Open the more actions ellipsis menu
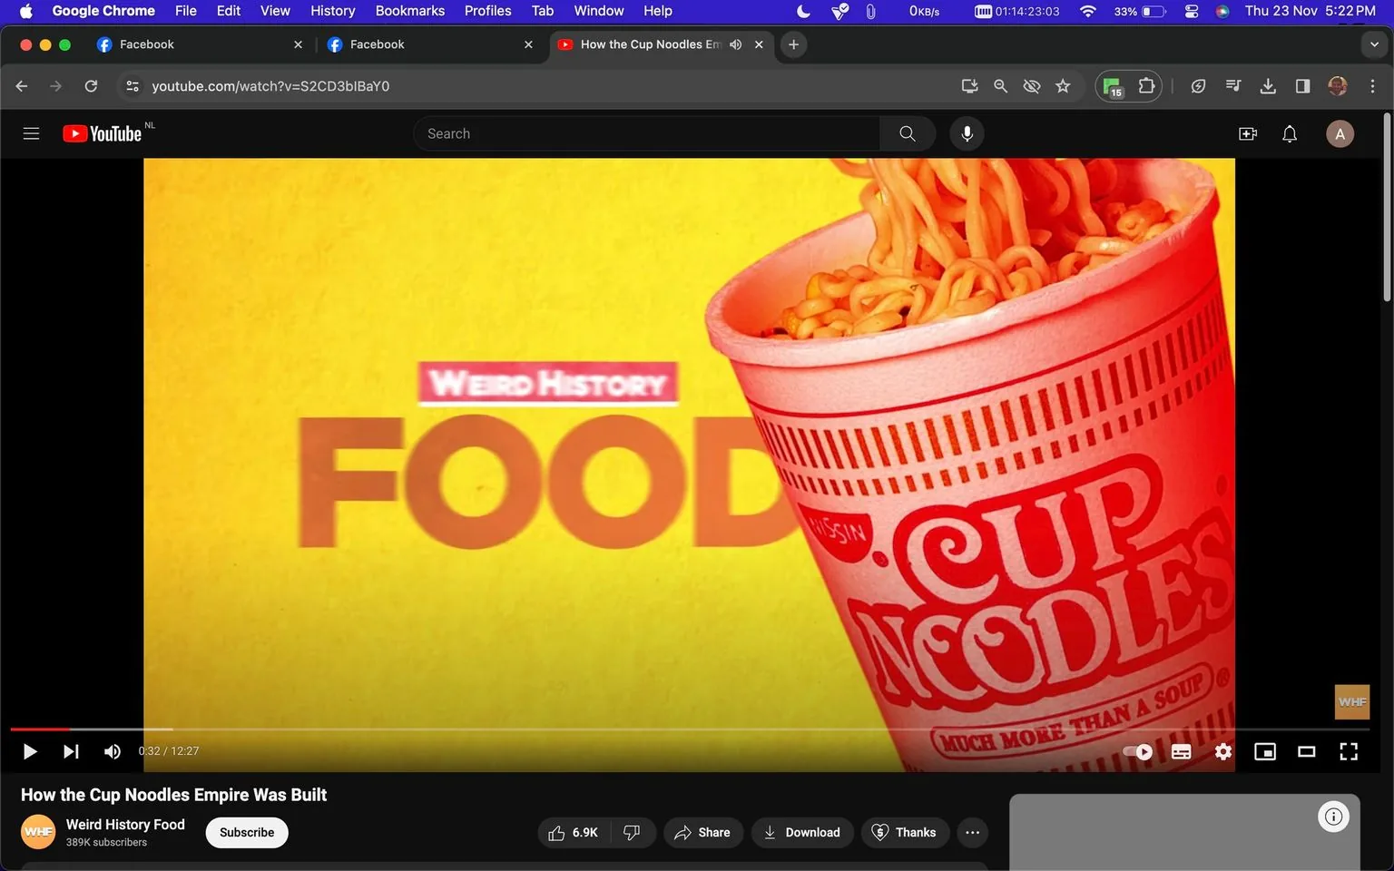 [972, 832]
